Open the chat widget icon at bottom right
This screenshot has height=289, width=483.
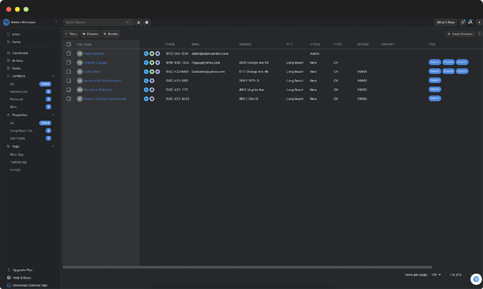(475, 279)
